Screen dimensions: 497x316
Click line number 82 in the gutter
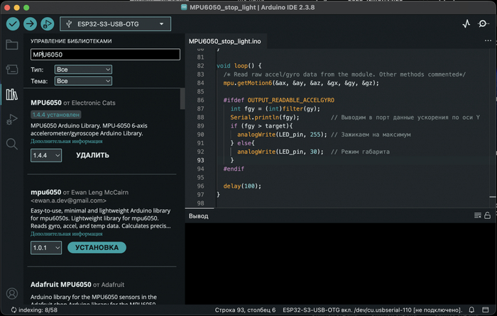(x=200, y=66)
